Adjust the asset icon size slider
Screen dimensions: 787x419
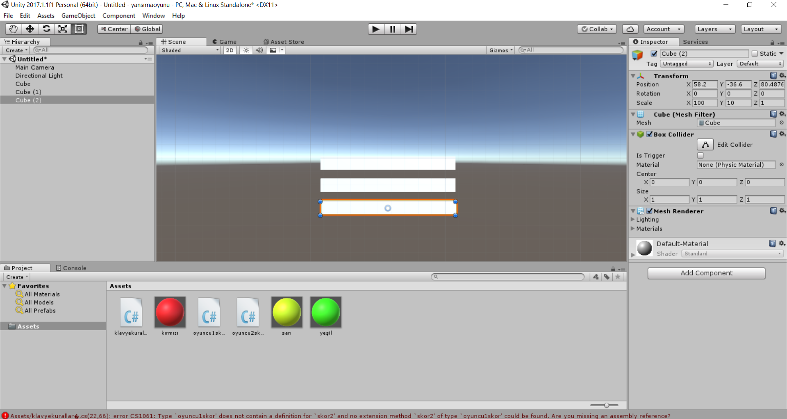pos(606,405)
